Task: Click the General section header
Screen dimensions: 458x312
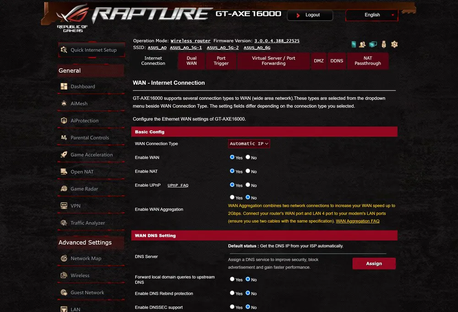Action: 91,70
